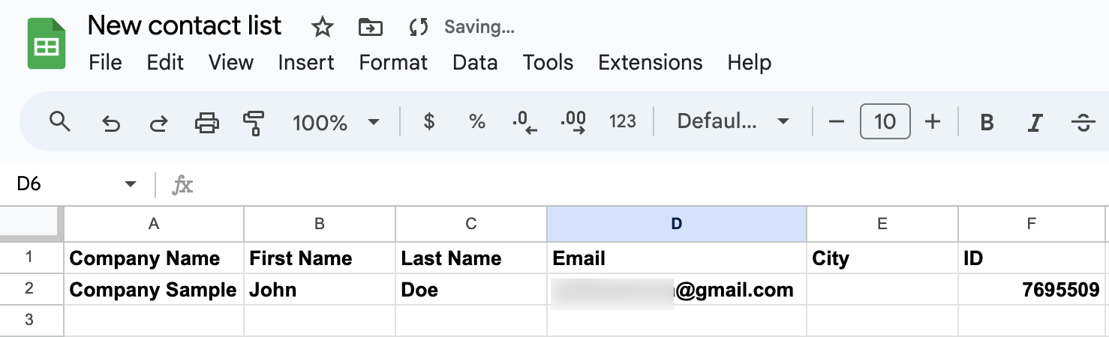Screen dimensions: 1109x337
Task: Format as currency with dollar button
Action: [429, 121]
